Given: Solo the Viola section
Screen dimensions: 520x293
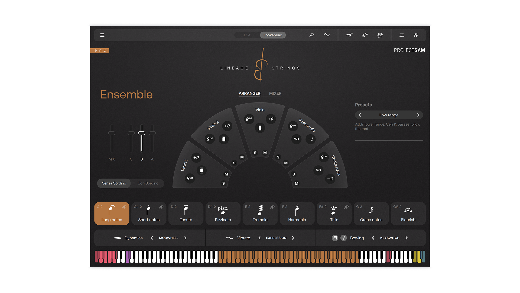Looking at the screenshot, I should 255,153.
